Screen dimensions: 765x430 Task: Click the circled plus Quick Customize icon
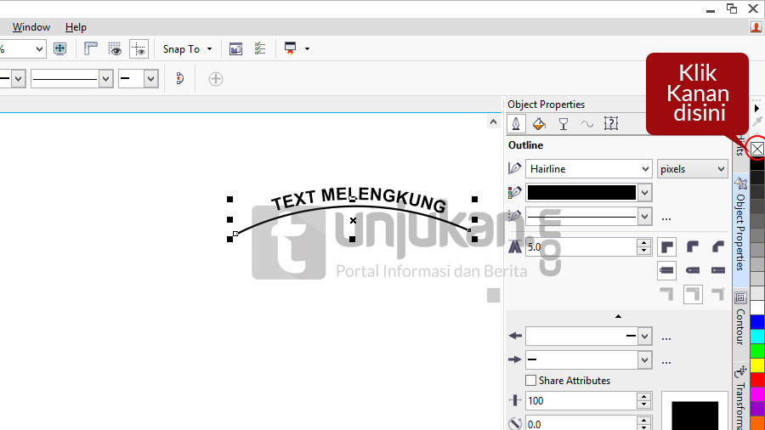click(216, 79)
